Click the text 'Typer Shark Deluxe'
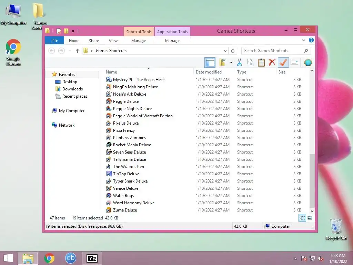 pyautogui.click(x=130, y=181)
